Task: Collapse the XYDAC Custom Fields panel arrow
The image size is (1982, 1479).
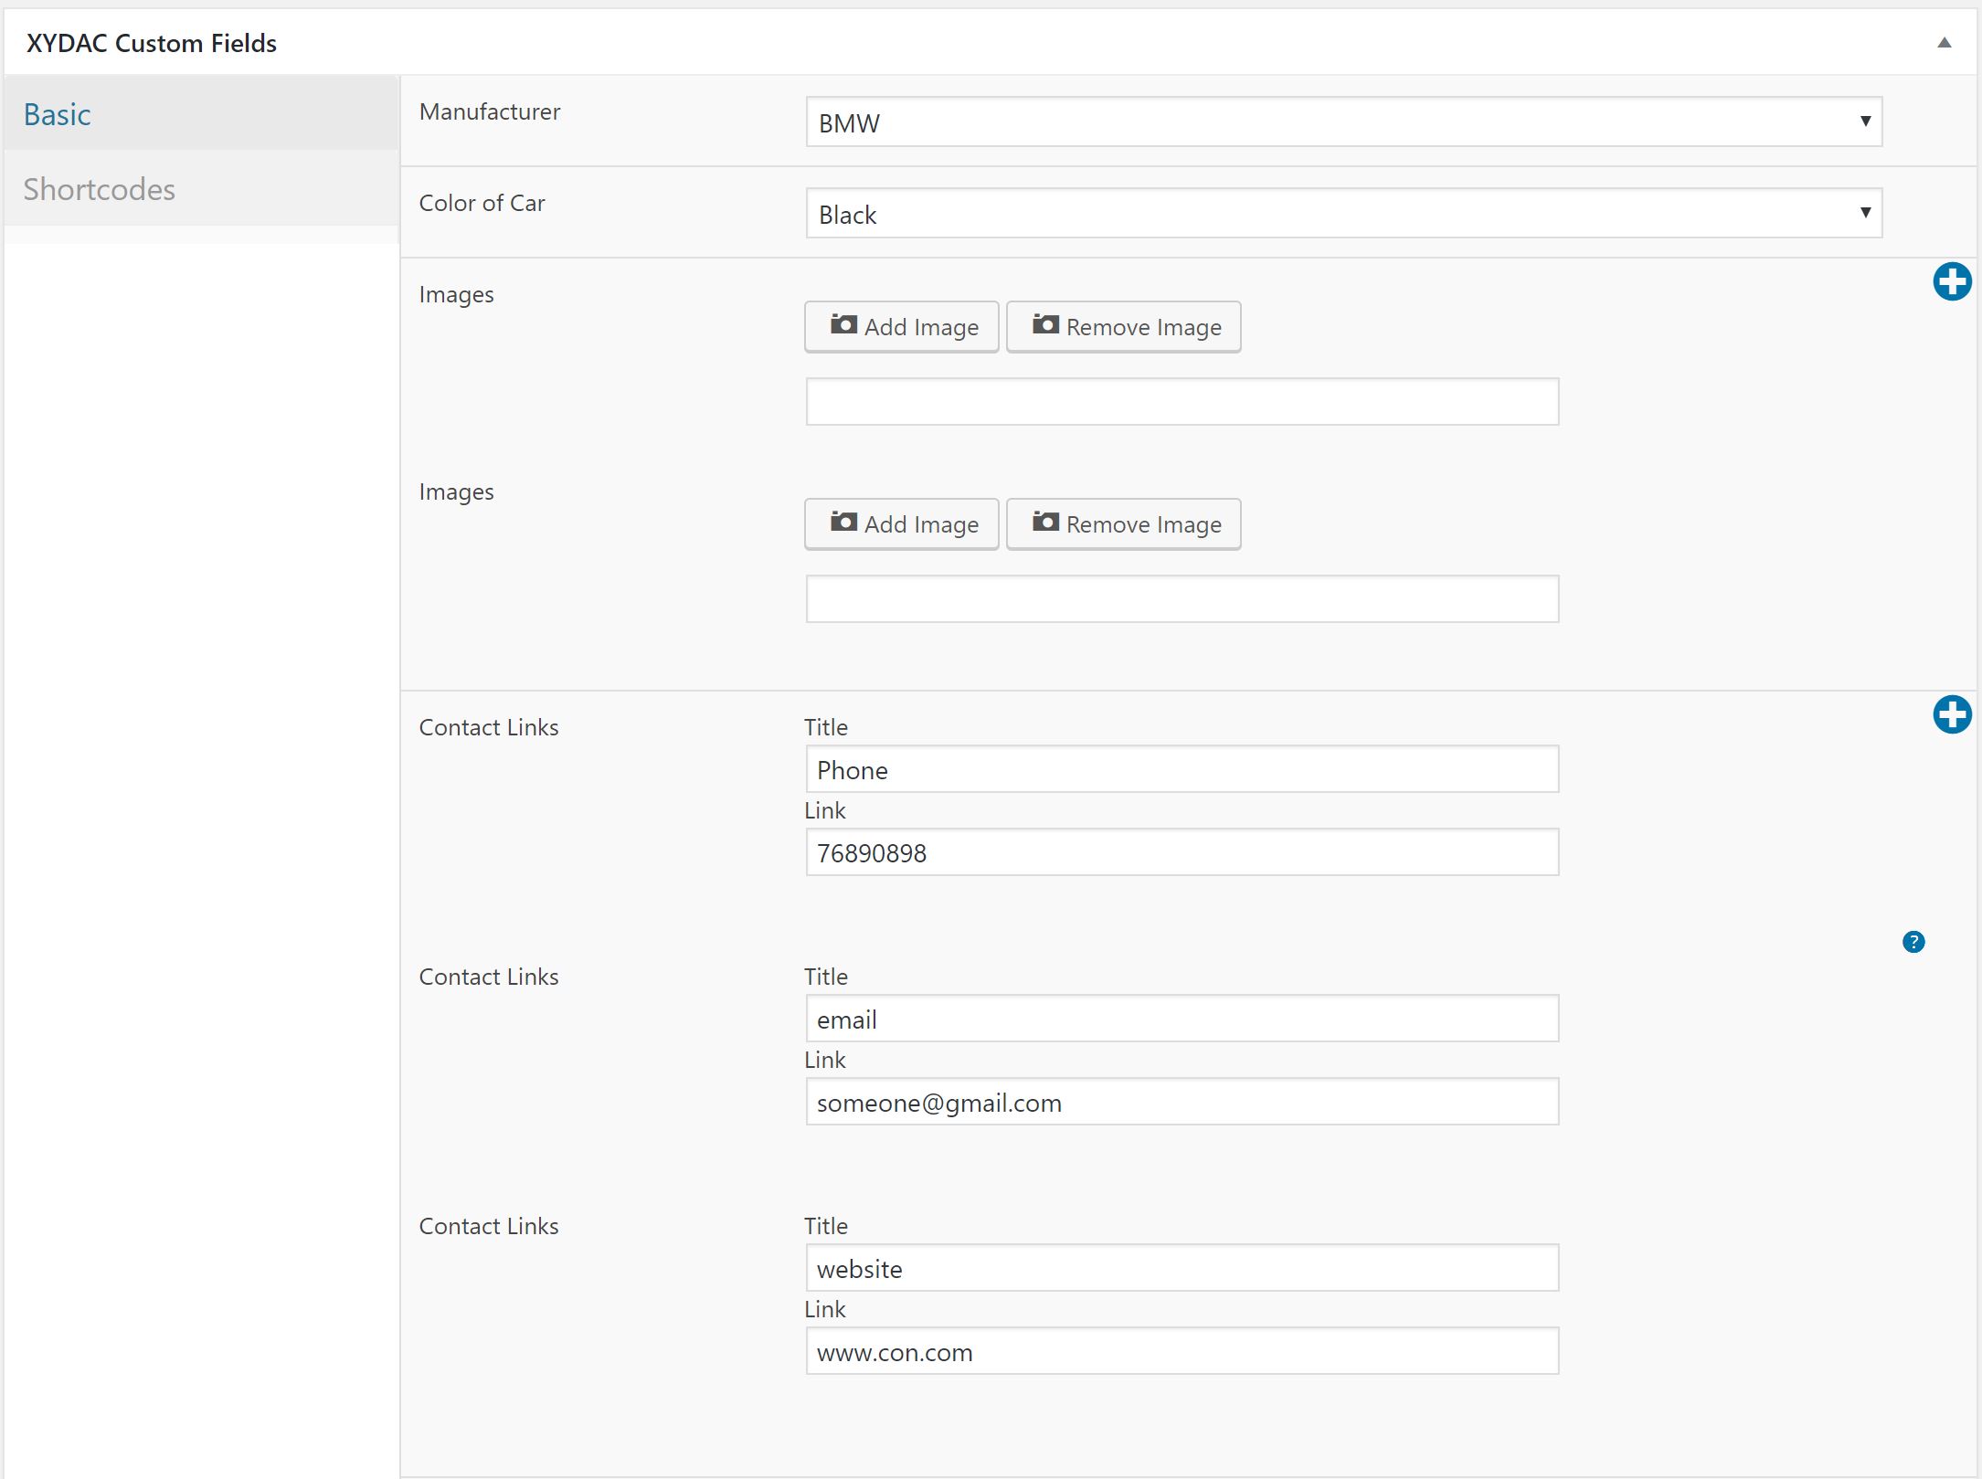Action: [x=1945, y=42]
